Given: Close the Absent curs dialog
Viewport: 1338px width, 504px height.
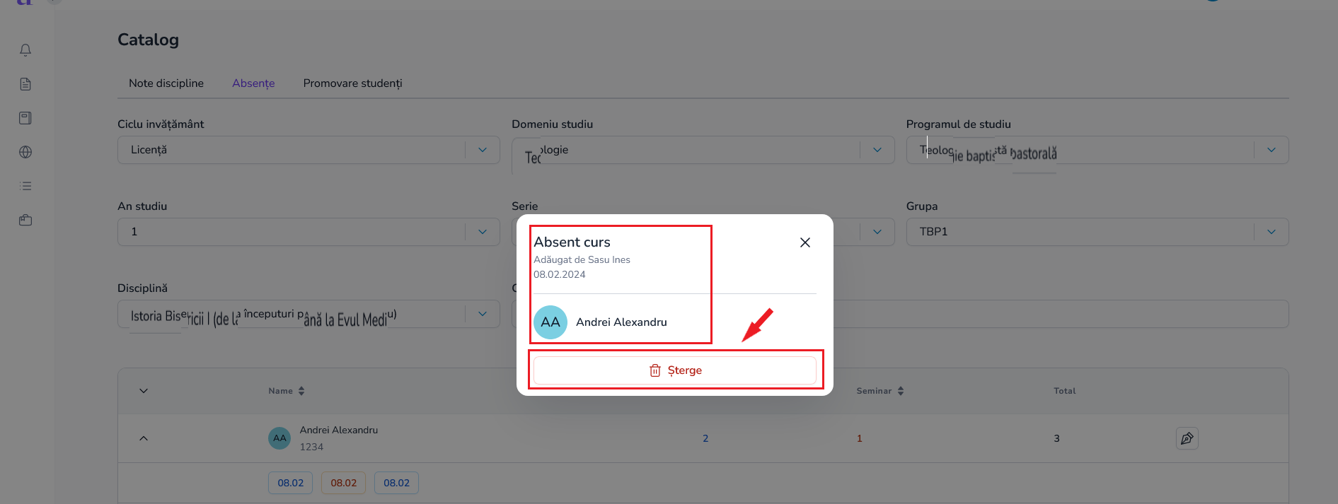Looking at the screenshot, I should click(804, 242).
